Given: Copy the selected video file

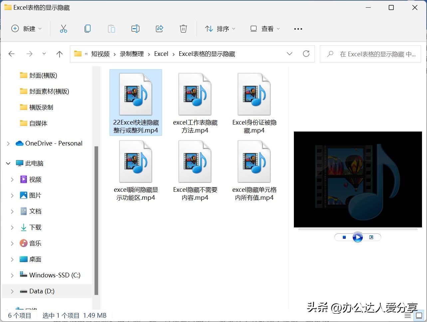Looking at the screenshot, I should [88, 29].
